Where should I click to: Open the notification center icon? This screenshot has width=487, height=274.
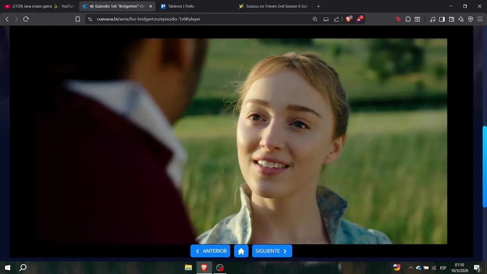[x=477, y=268]
